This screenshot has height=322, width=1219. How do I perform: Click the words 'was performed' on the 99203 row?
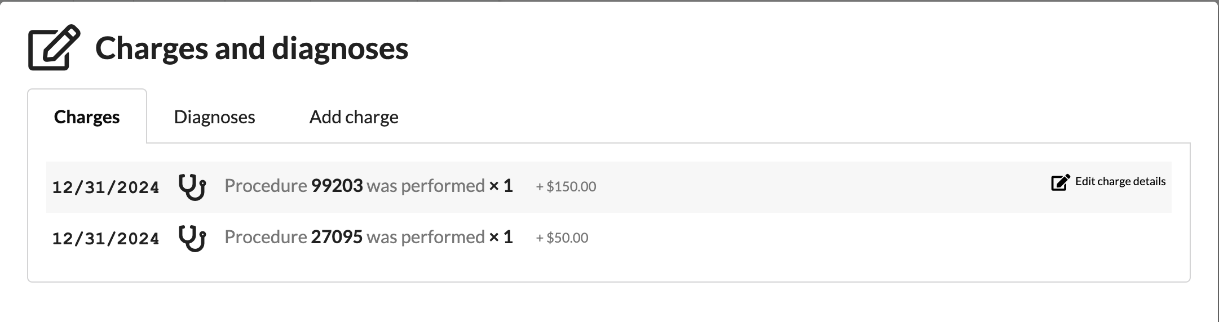pos(426,186)
